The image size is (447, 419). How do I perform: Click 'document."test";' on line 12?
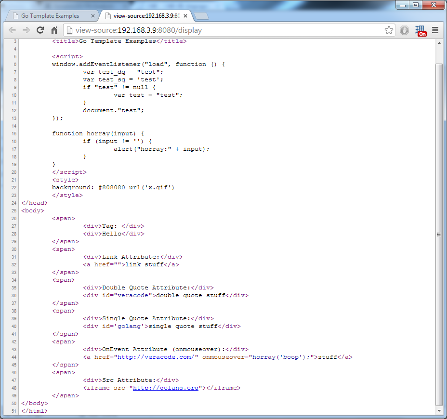113,111
